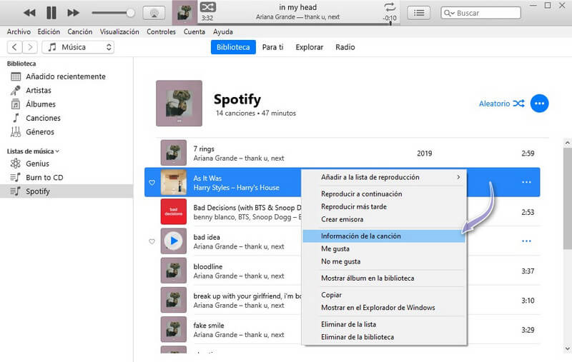Adjust the volume slider knob
Screen dimensions: 572x362
coord(130,13)
